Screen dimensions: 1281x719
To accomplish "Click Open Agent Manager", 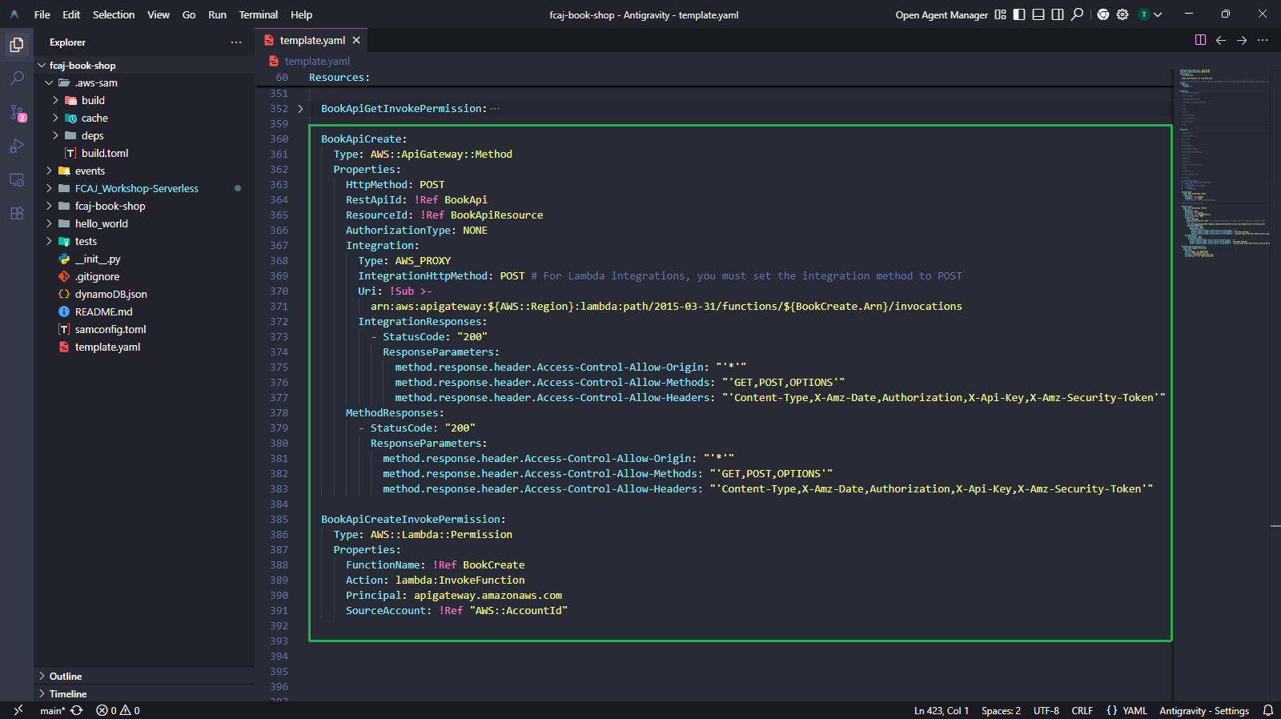I will pos(942,15).
